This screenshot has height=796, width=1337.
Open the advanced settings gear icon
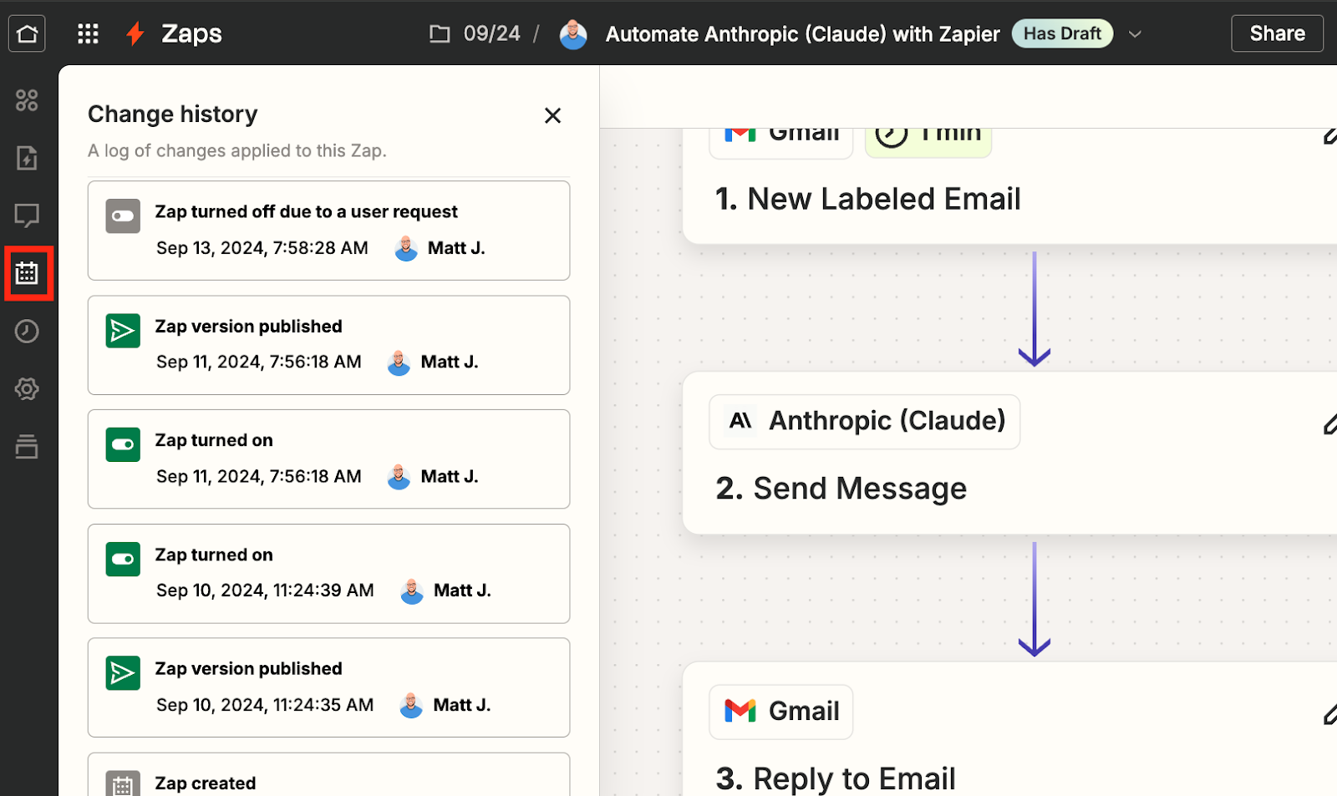(27, 388)
